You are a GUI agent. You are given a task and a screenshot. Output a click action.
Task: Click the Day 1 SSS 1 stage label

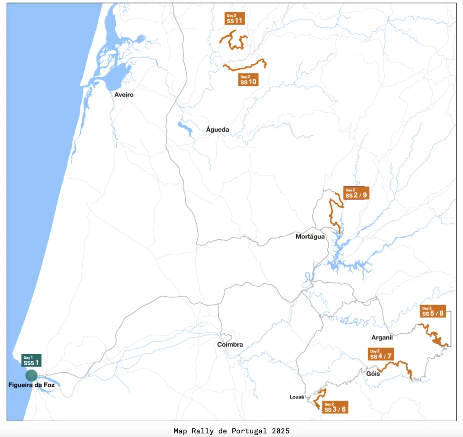[x=31, y=360]
